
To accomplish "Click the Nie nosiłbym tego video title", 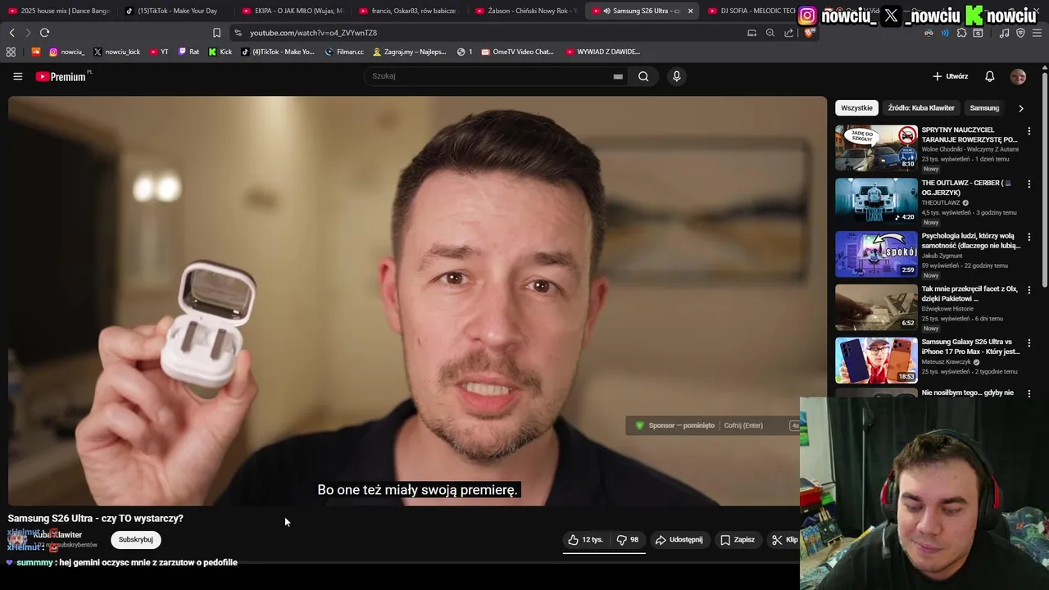I will click(x=967, y=393).
